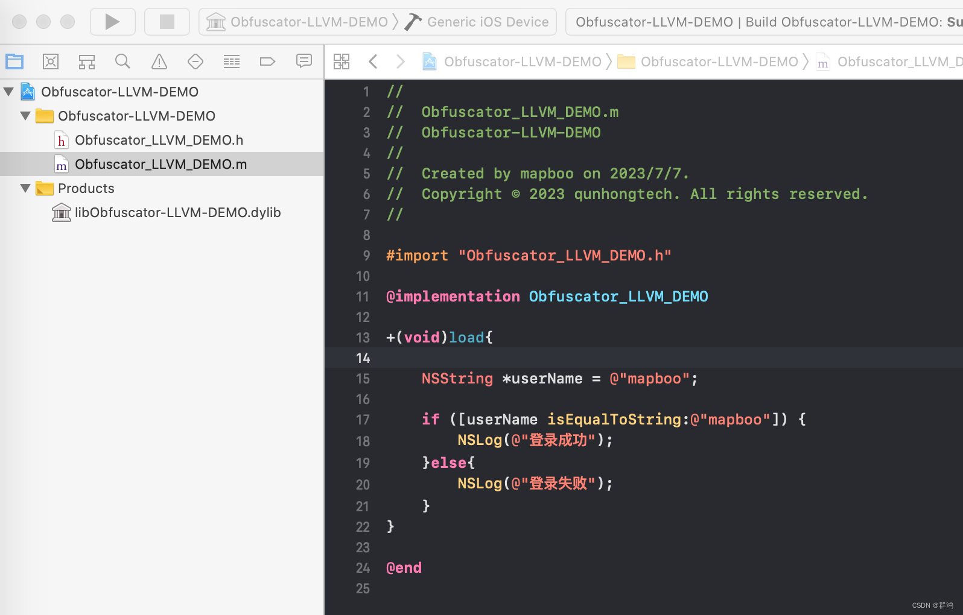The height and width of the screenshot is (615, 963).
Task: Select the Obfuscator-LLVM-DEMO project root
Action: [120, 92]
